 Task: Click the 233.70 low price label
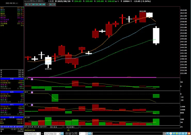coord(48,69)
